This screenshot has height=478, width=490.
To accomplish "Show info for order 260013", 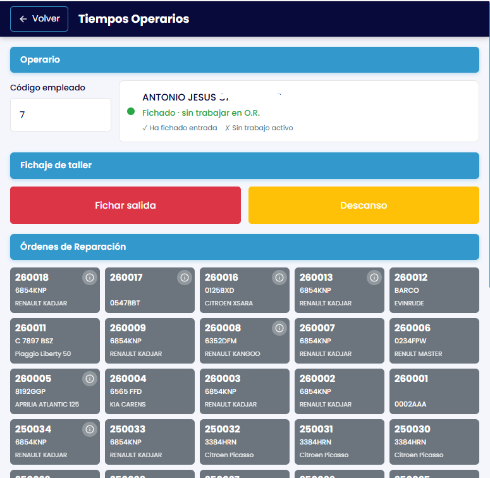I will [374, 278].
